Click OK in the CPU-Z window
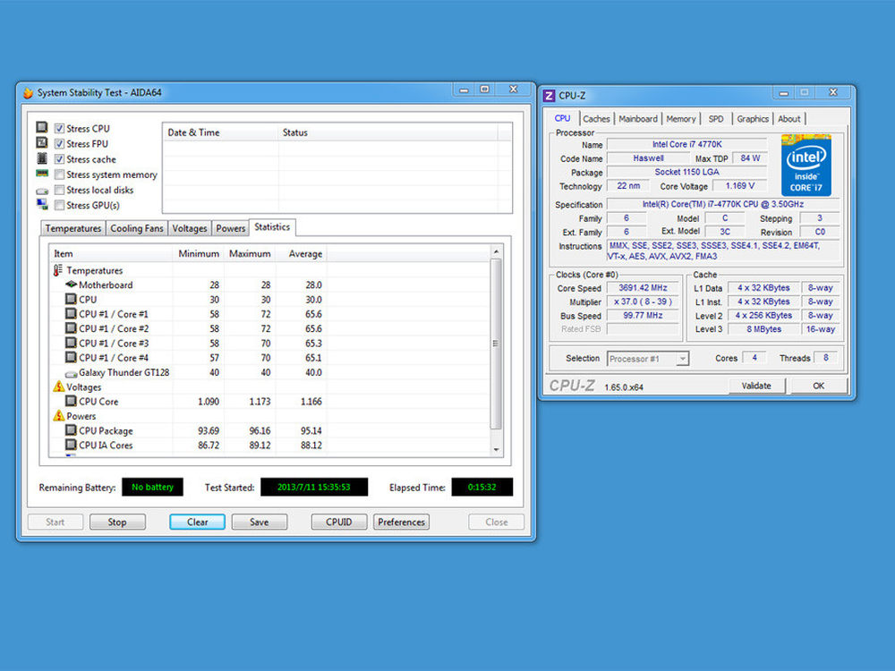The image size is (895, 671). pos(819,386)
